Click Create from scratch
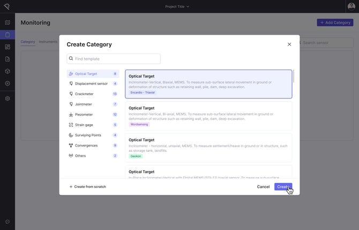This screenshot has height=230, width=359. [87, 187]
